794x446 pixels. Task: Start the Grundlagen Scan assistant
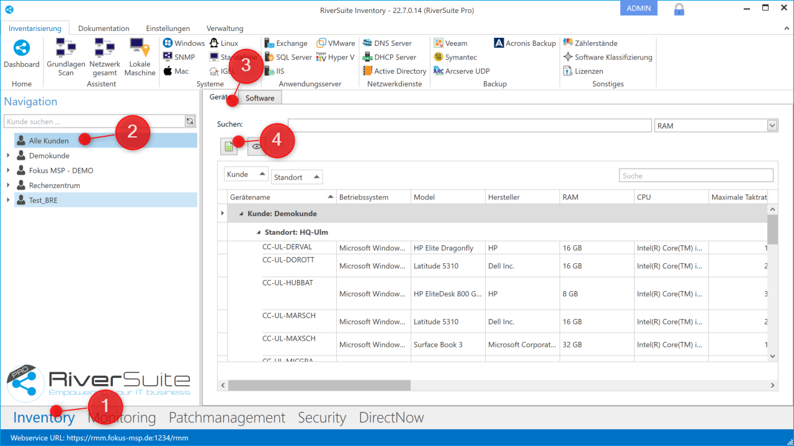click(x=66, y=57)
